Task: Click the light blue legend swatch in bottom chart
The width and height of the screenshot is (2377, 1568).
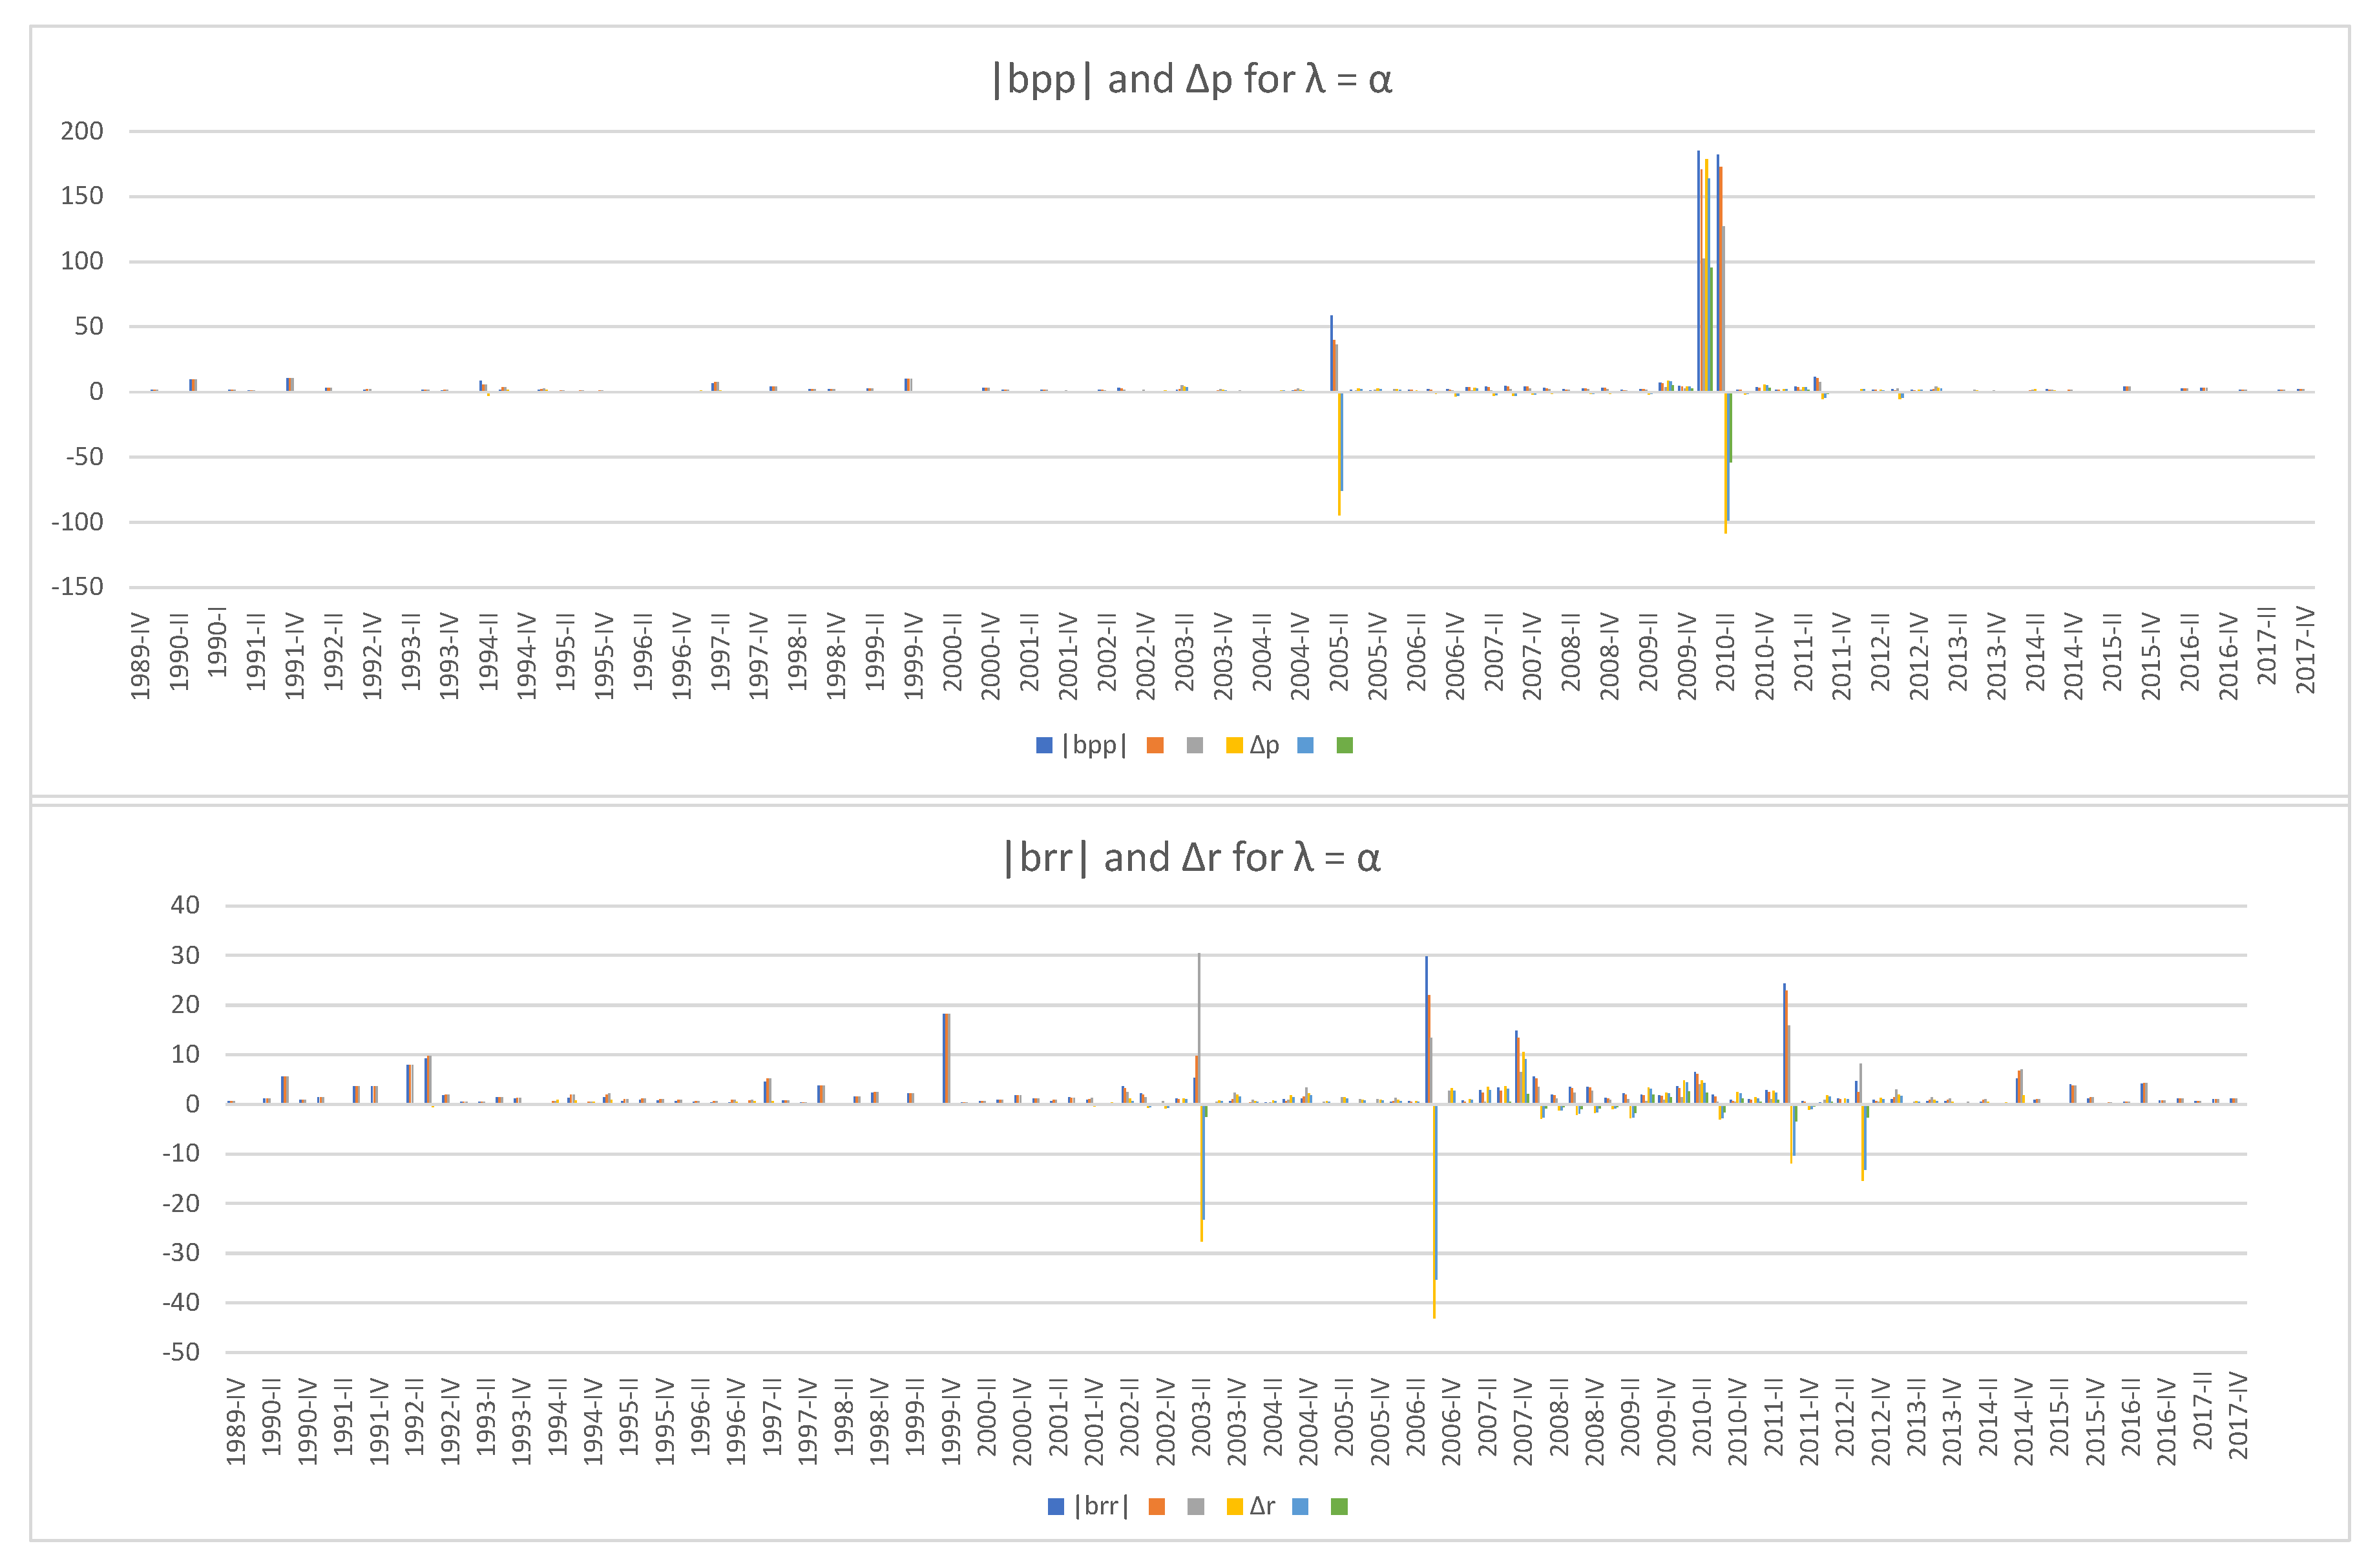Action: tap(1300, 1506)
